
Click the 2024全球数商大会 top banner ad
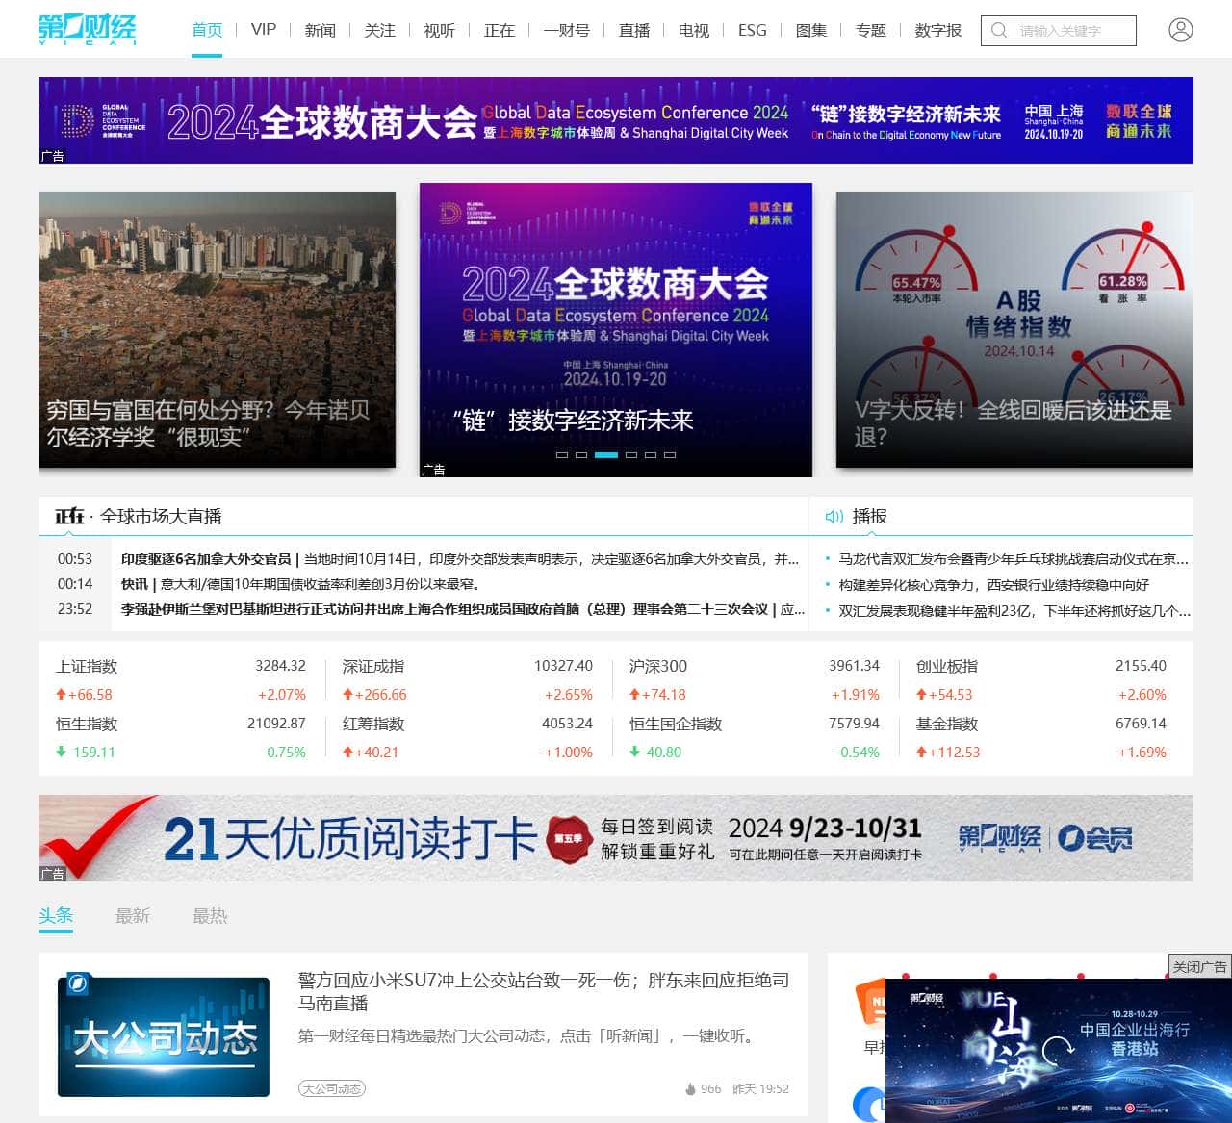click(616, 120)
